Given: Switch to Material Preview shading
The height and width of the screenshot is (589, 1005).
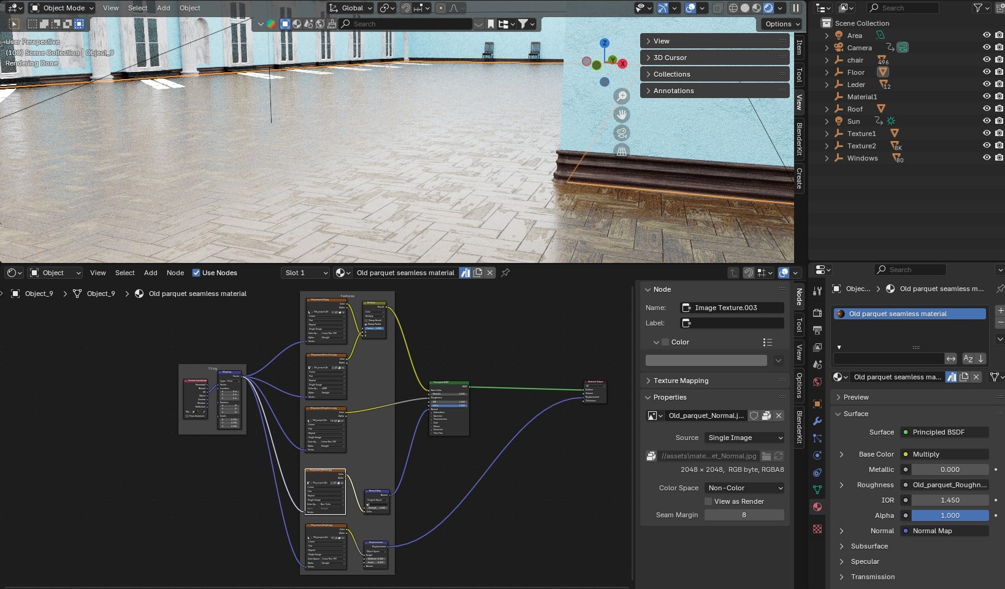Looking at the screenshot, I should [757, 8].
